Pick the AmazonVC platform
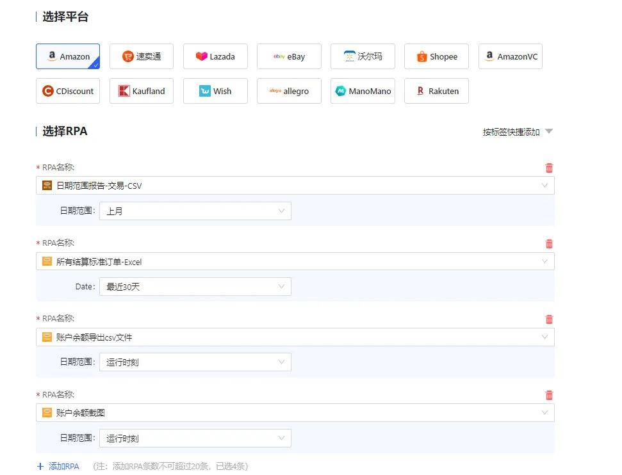Viewport: 622px width, 475px height. (511, 56)
